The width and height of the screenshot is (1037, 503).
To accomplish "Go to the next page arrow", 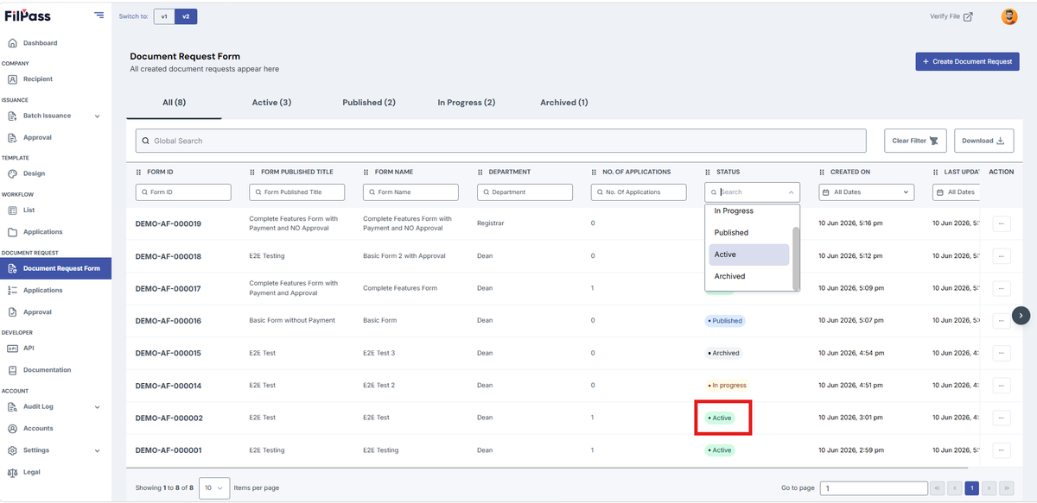I will [x=989, y=488].
